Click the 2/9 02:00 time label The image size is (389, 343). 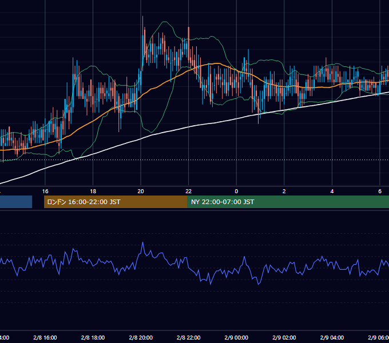tap(284, 337)
